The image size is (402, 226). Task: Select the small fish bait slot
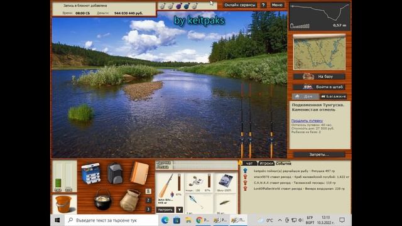click(225, 203)
